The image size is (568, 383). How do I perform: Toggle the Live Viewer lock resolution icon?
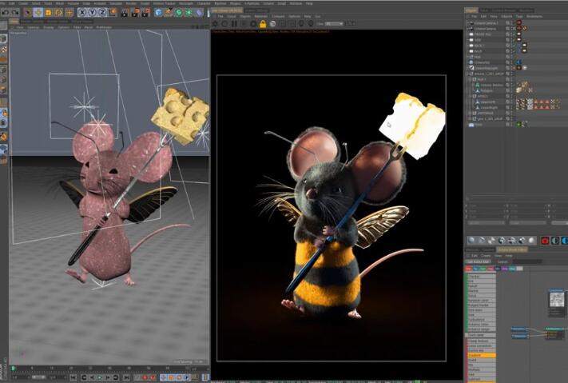tap(263, 23)
